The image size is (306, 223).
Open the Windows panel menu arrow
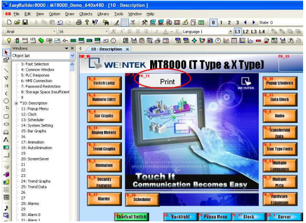click(x=66, y=48)
